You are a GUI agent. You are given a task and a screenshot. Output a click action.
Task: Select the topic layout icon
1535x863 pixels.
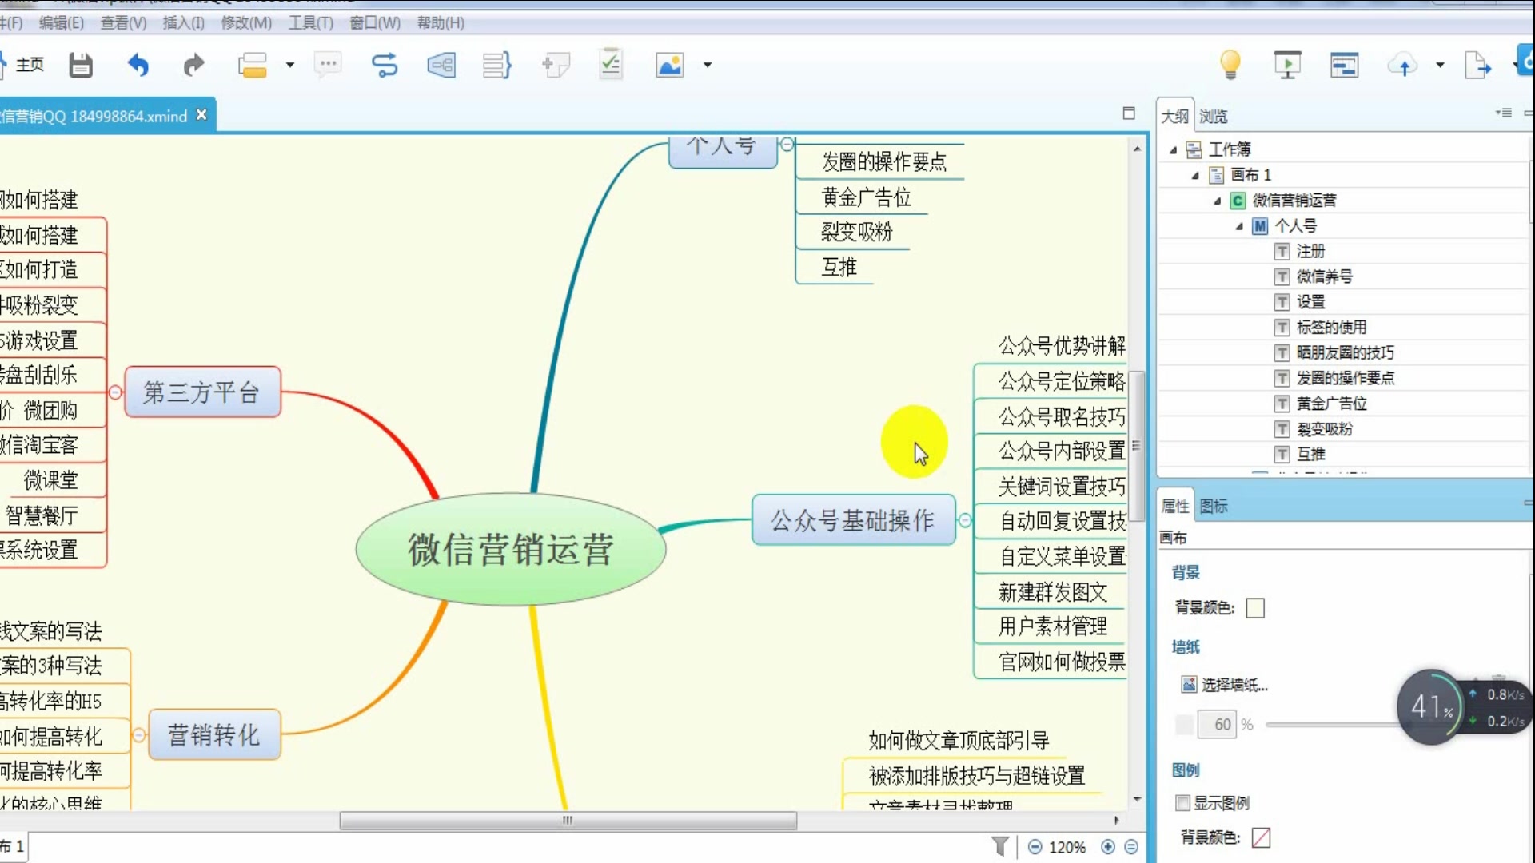click(440, 66)
